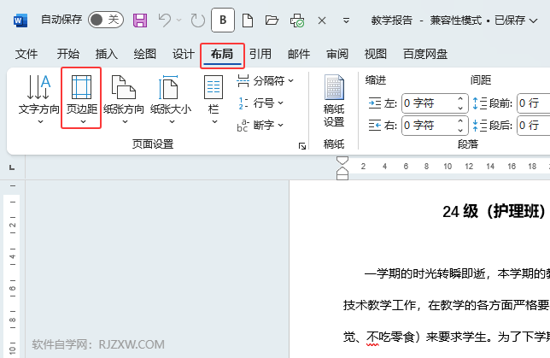Screen dimensions: 550x358
Task: Click the tab stop selector at ruler corner
Action: [x=12, y=167]
